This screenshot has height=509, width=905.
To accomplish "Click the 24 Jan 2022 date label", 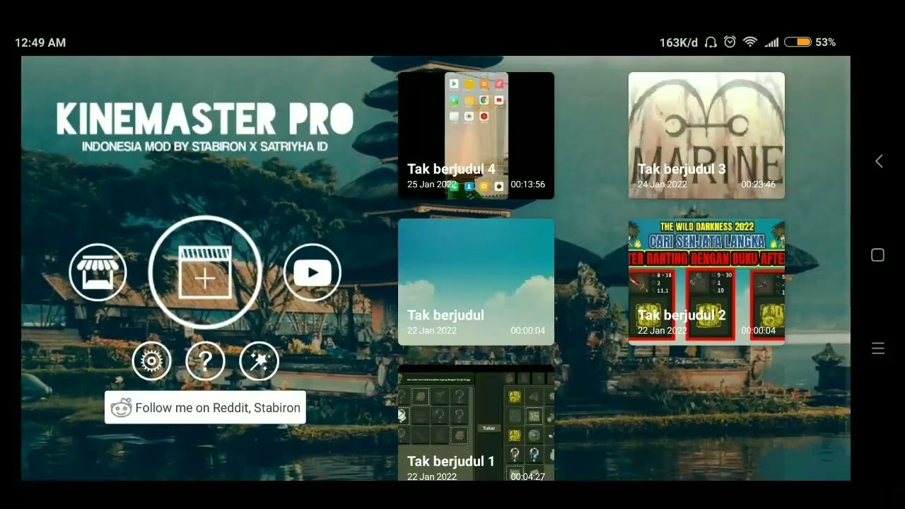I will click(x=662, y=185).
